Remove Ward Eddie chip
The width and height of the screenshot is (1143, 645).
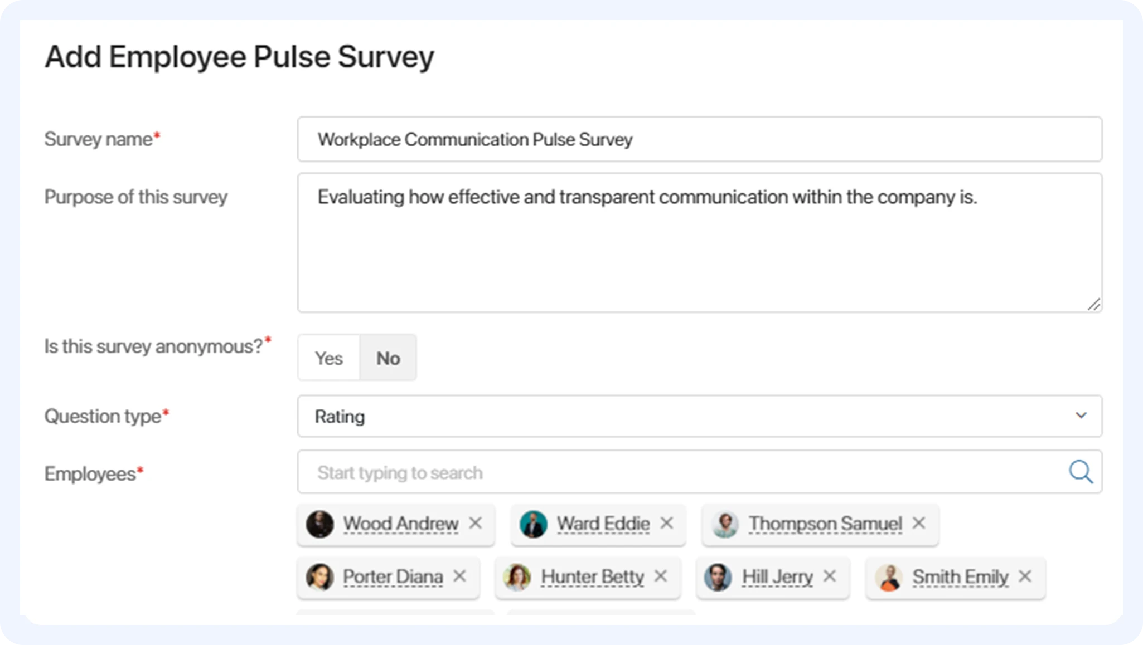point(667,523)
